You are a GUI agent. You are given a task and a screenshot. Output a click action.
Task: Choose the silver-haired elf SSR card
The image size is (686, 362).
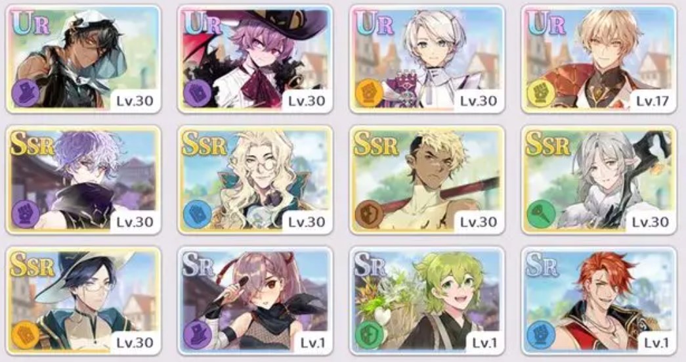599,180
